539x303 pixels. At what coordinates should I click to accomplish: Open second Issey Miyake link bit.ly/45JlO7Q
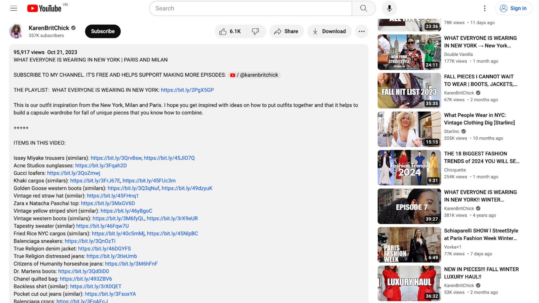[x=169, y=158]
